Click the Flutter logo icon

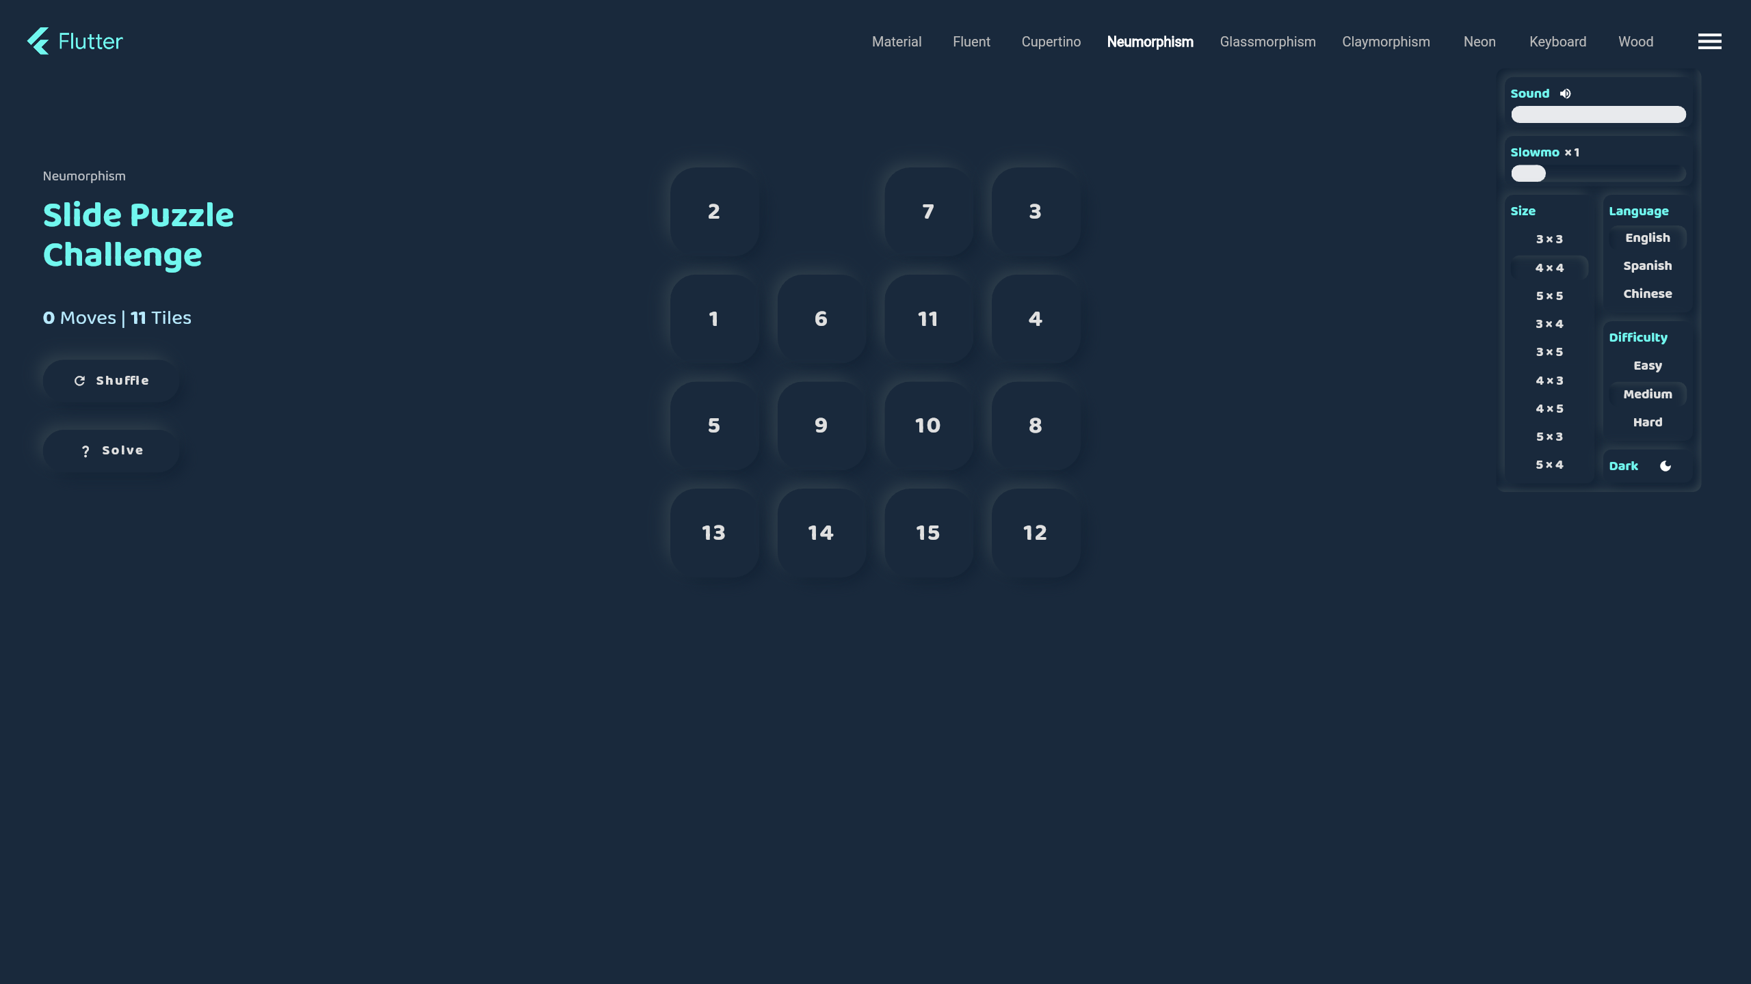coord(38,41)
